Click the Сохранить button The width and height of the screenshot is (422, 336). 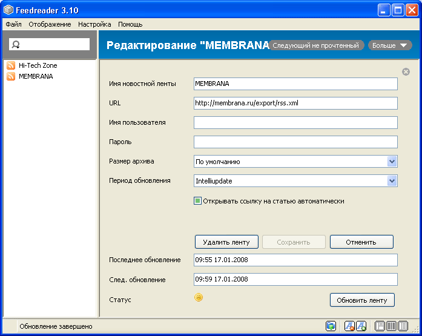(x=294, y=242)
